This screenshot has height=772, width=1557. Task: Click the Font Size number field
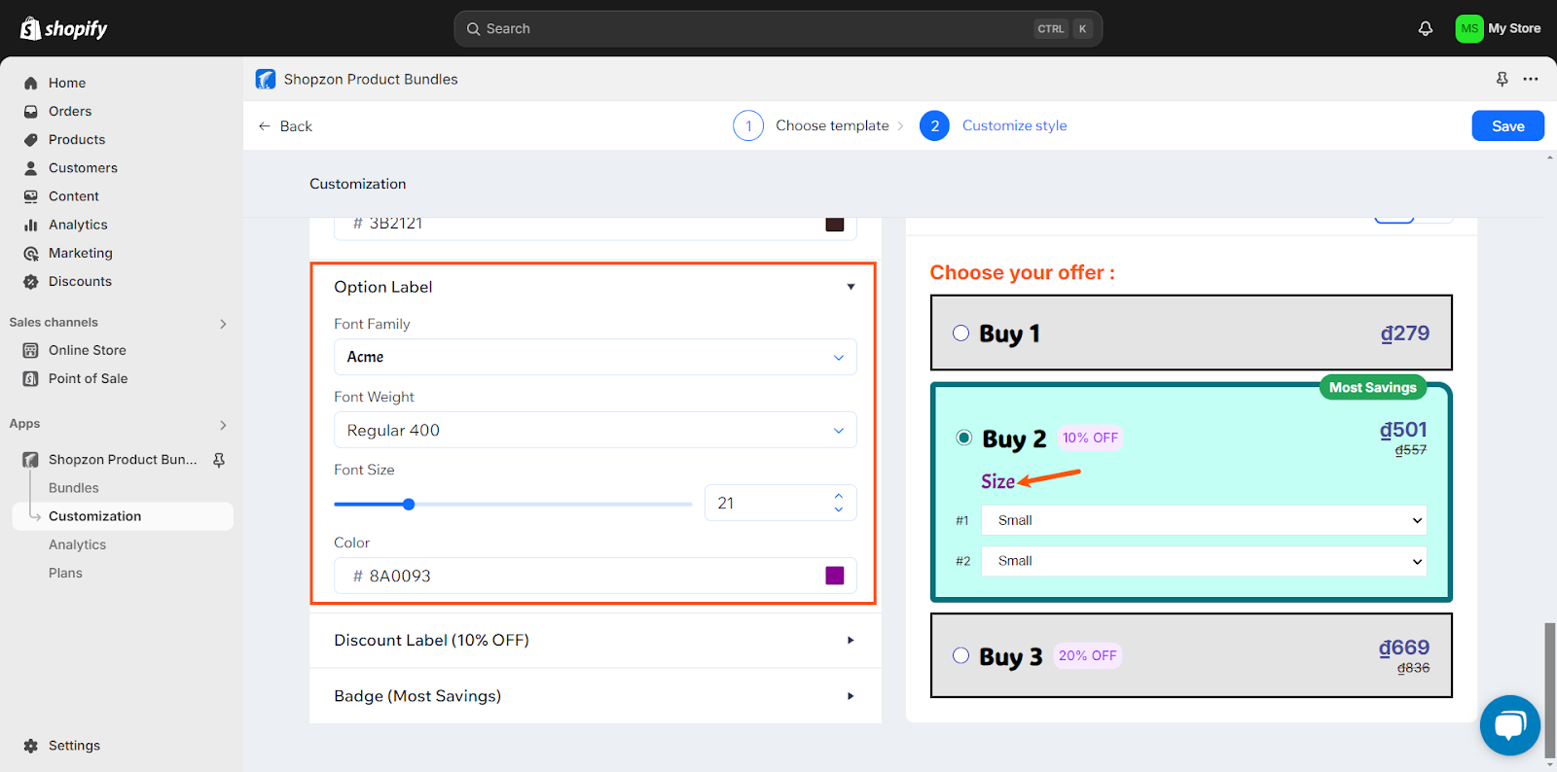point(780,503)
